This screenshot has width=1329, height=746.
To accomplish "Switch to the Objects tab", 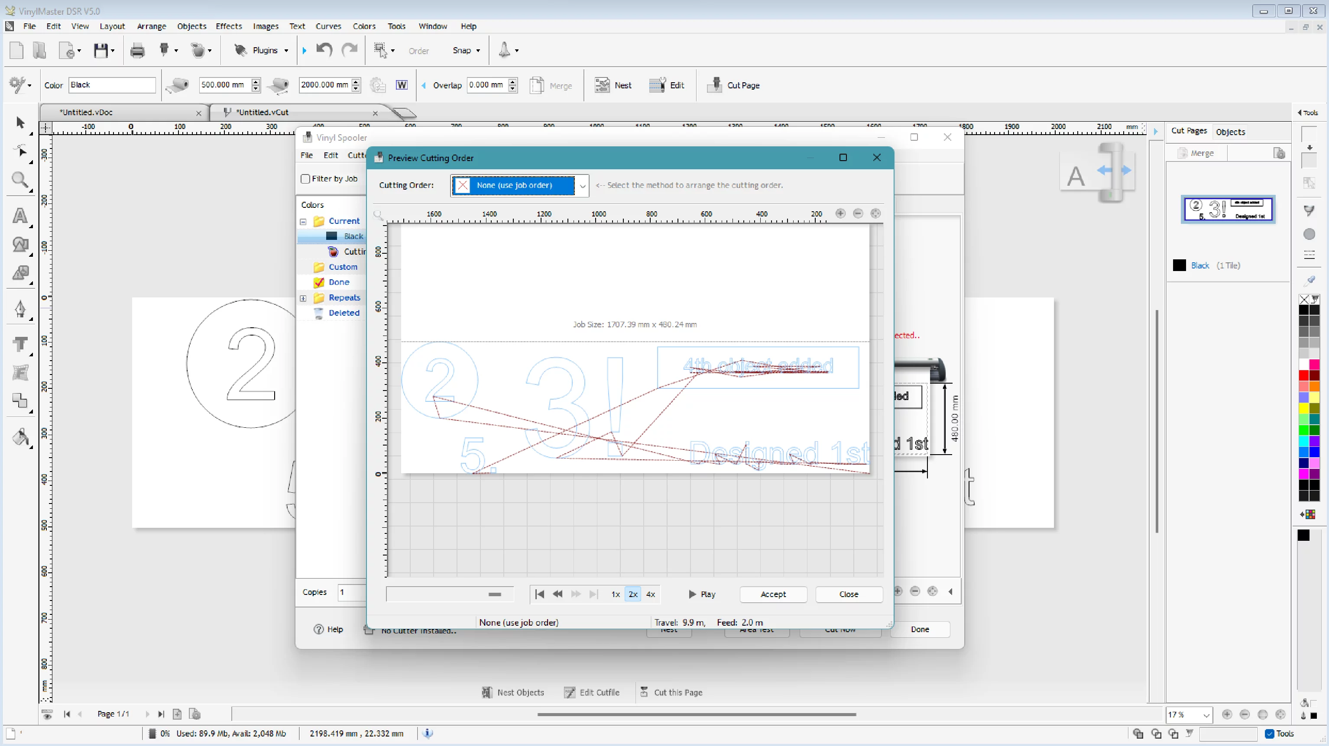I will coord(1231,132).
